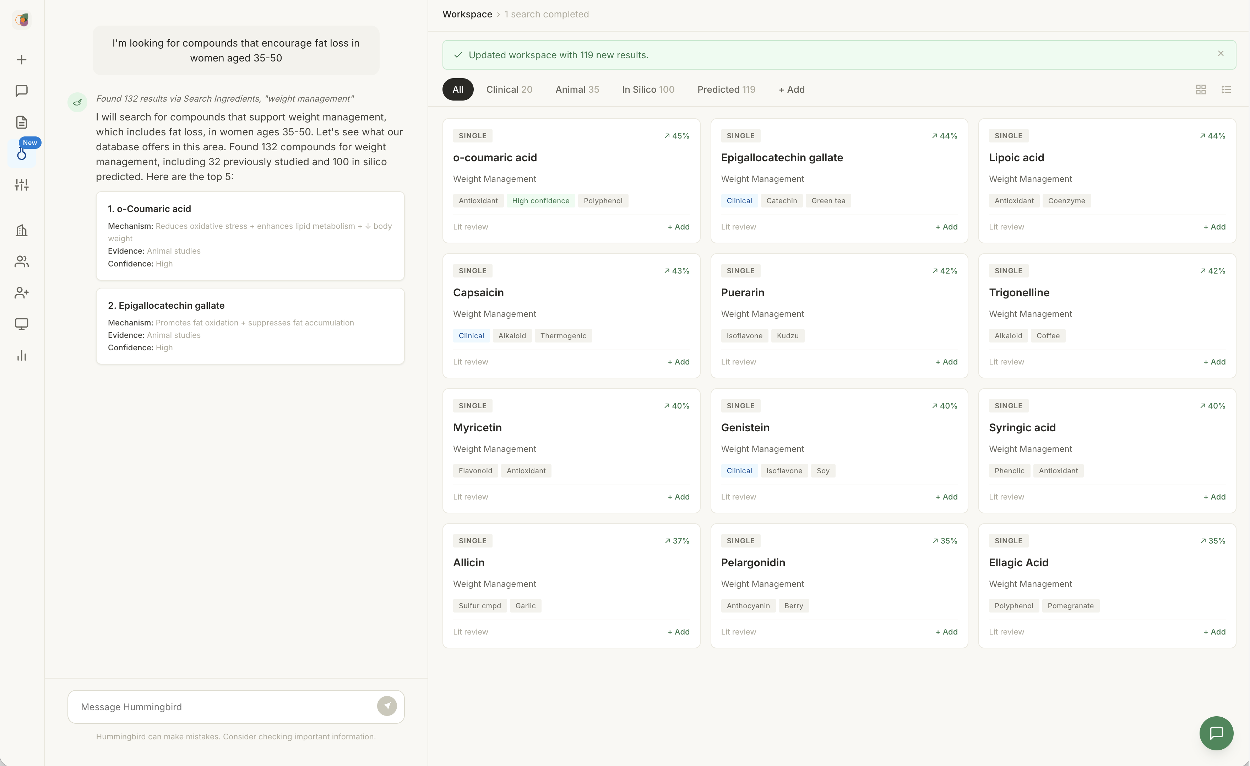Open Lit review for Capsaicin
The width and height of the screenshot is (1250, 766).
click(x=470, y=362)
